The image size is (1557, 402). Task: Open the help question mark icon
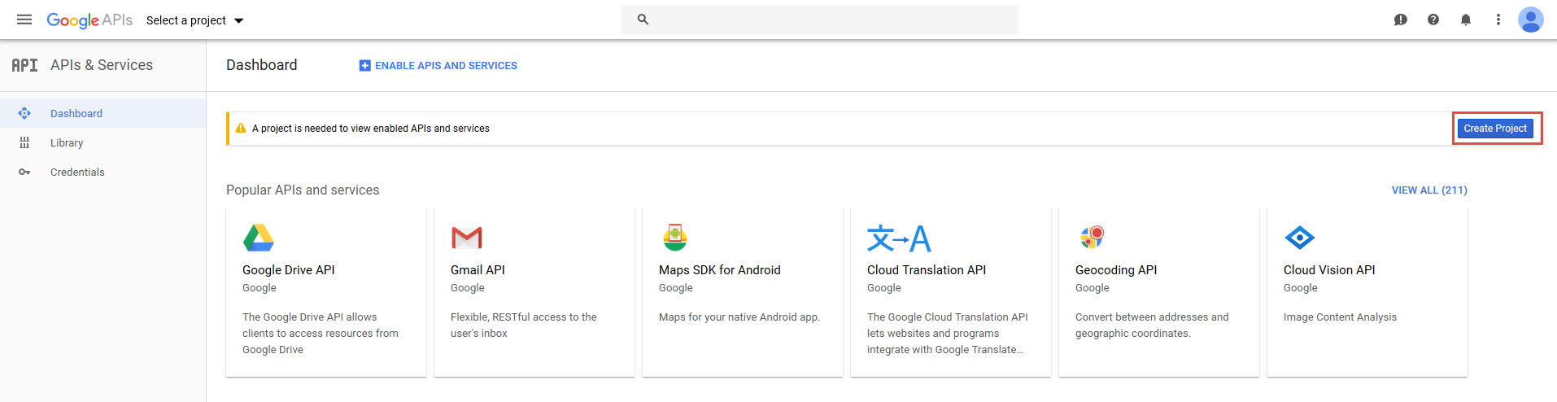(x=1433, y=20)
